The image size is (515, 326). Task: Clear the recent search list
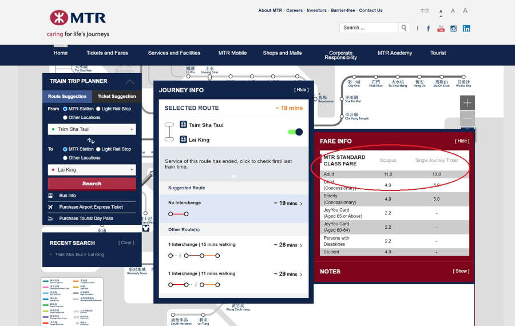pyautogui.click(x=126, y=243)
